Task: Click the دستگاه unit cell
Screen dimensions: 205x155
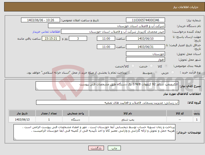Action: point(76,119)
